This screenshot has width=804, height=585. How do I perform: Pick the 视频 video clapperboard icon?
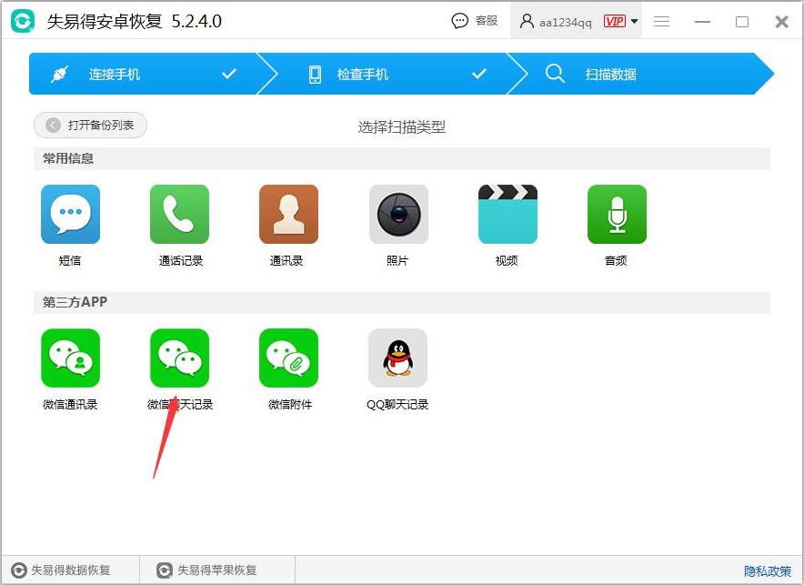click(508, 215)
